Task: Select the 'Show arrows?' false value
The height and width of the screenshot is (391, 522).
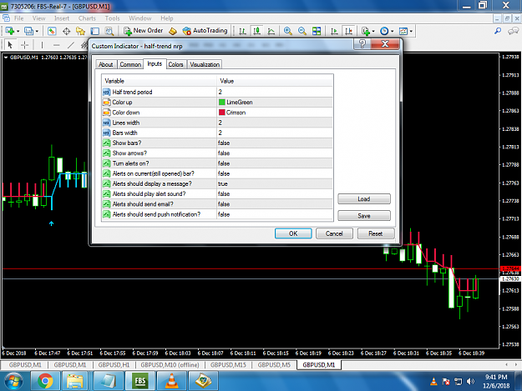Action: click(275, 153)
